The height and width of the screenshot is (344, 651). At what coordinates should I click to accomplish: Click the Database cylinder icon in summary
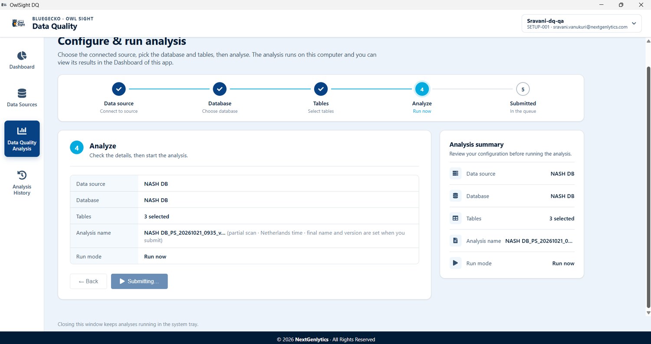pyautogui.click(x=455, y=196)
